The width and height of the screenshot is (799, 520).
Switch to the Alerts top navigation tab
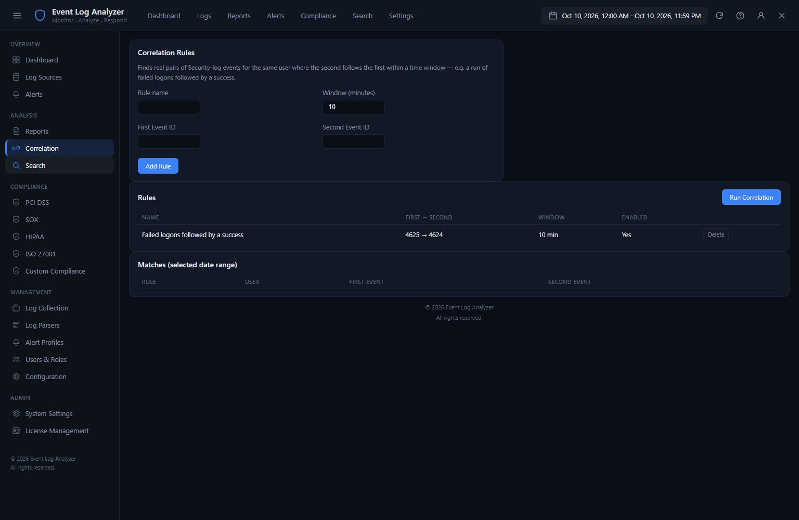click(276, 16)
